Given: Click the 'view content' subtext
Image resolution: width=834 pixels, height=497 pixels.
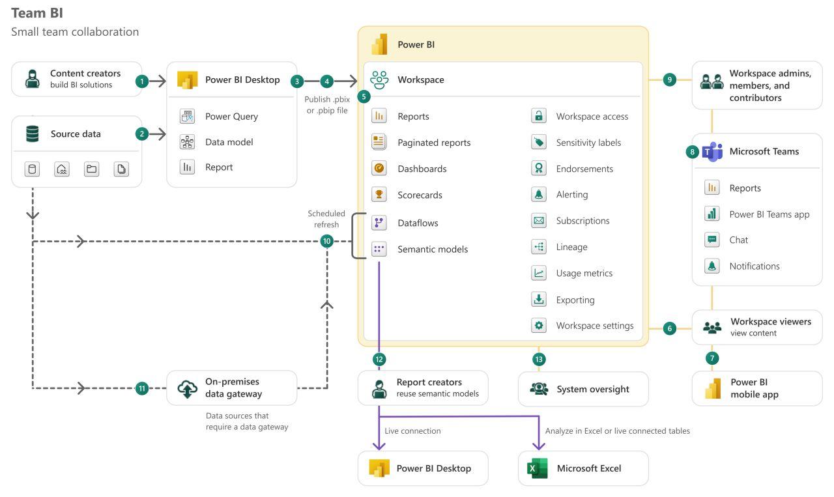Looking at the screenshot, I should pyautogui.click(x=753, y=333).
